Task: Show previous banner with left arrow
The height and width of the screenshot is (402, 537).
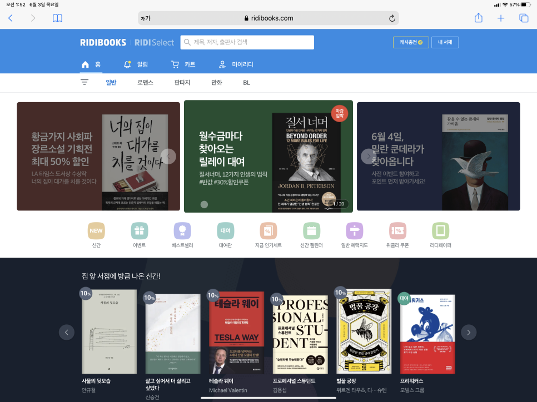Action: 168,157
